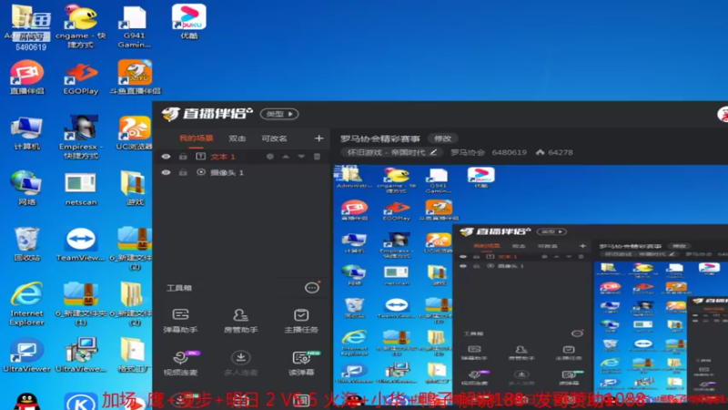This screenshot has height=410, width=728.
Task: Open the toolbox more options bubble icon
Action: [x=312, y=288]
